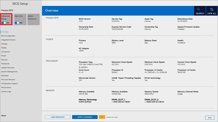218x122 pixels.
Task: Open the Security settings
Action: [5, 60]
